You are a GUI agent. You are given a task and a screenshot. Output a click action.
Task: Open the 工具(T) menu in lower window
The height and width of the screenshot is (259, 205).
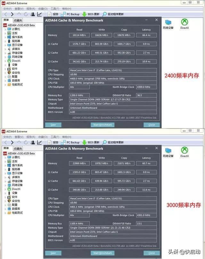pyautogui.click(x=55, y=137)
